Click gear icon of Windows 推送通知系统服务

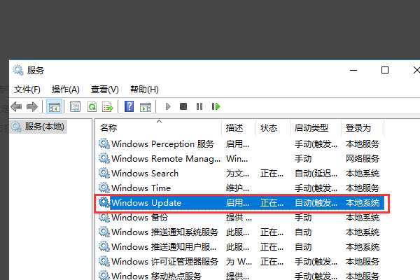pyautogui.click(x=104, y=232)
